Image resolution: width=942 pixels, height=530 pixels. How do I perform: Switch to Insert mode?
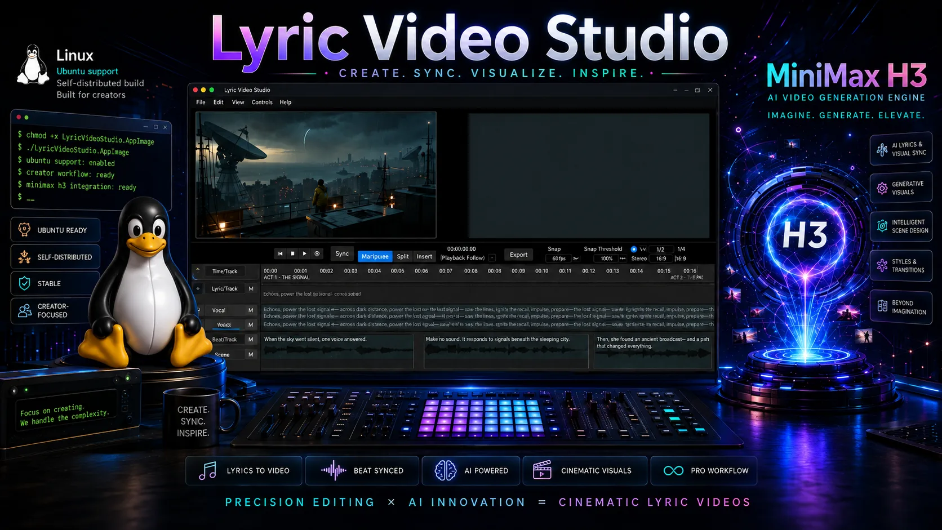click(424, 256)
